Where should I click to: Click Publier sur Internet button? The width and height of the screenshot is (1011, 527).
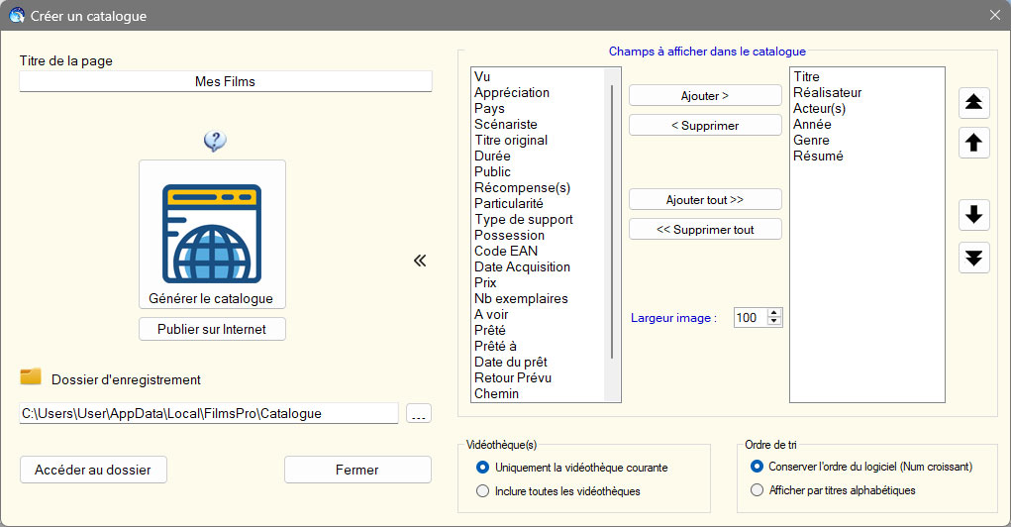(212, 329)
